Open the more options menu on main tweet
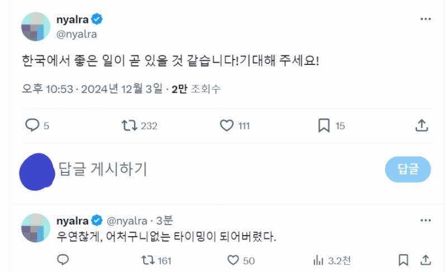Screen dimensions: 447x272 point(425,20)
